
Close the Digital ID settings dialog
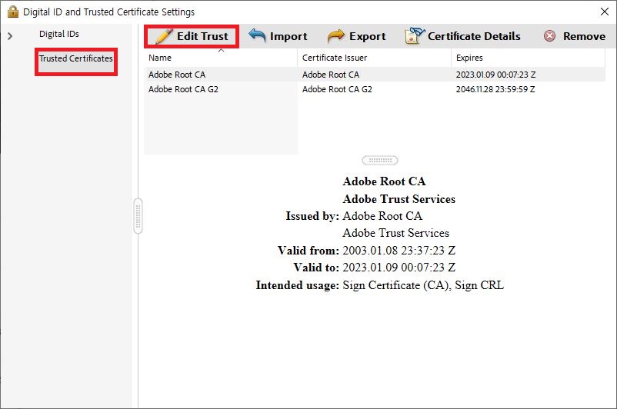[x=605, y=12]
